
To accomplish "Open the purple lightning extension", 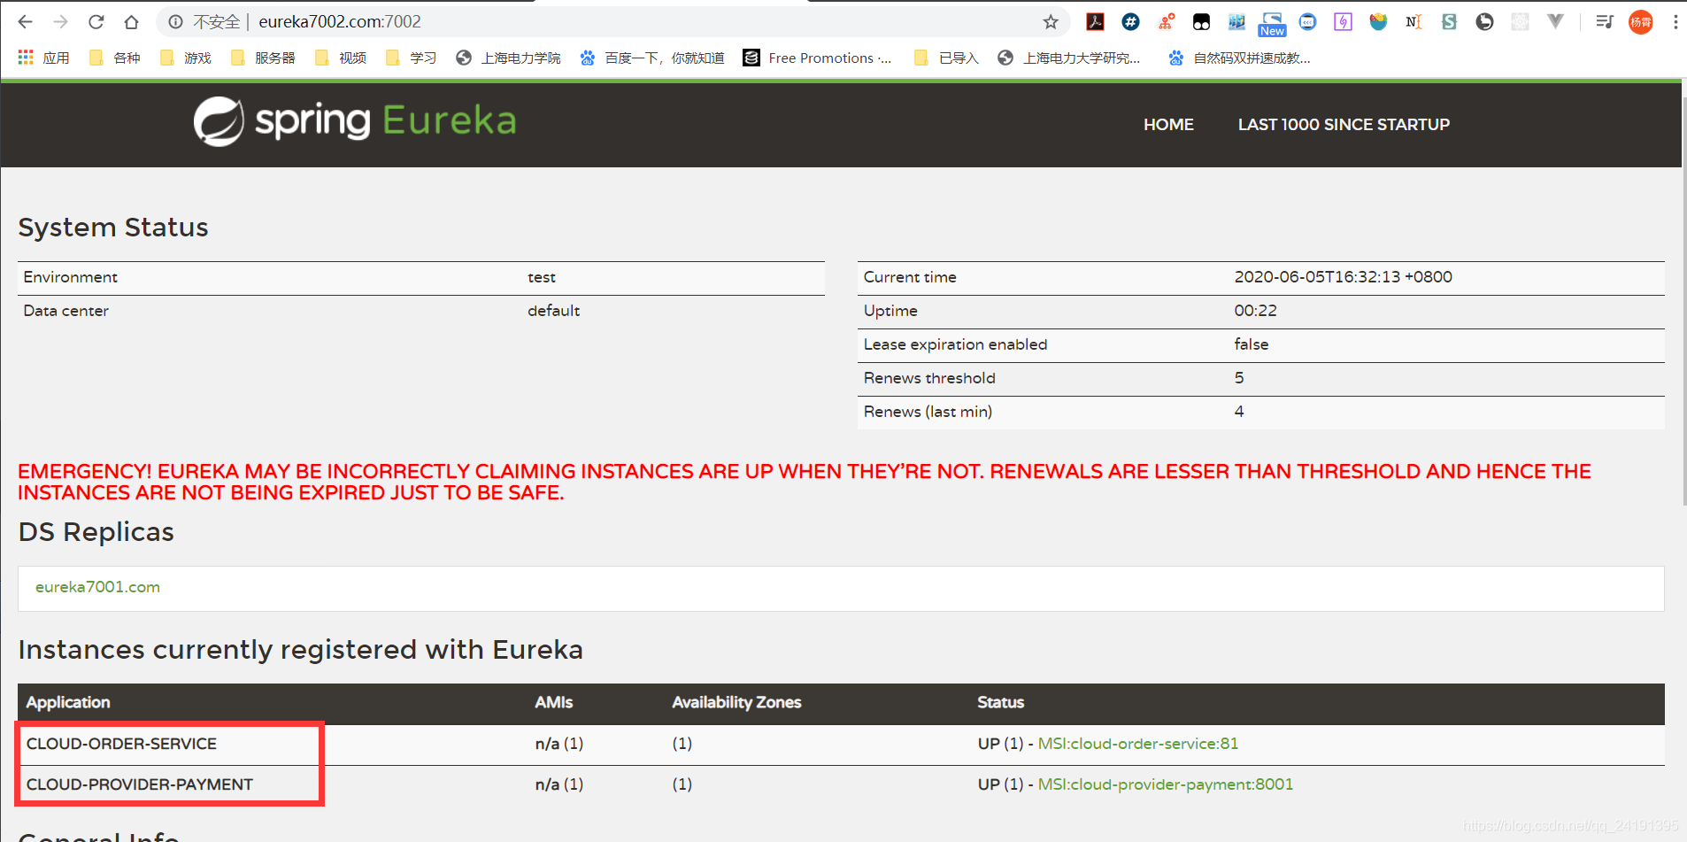I will [1343, 22].
